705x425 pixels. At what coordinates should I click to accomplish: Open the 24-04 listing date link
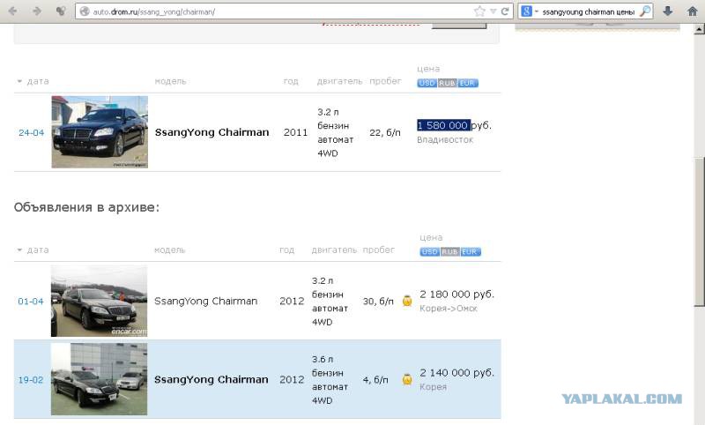click(32, 132)
